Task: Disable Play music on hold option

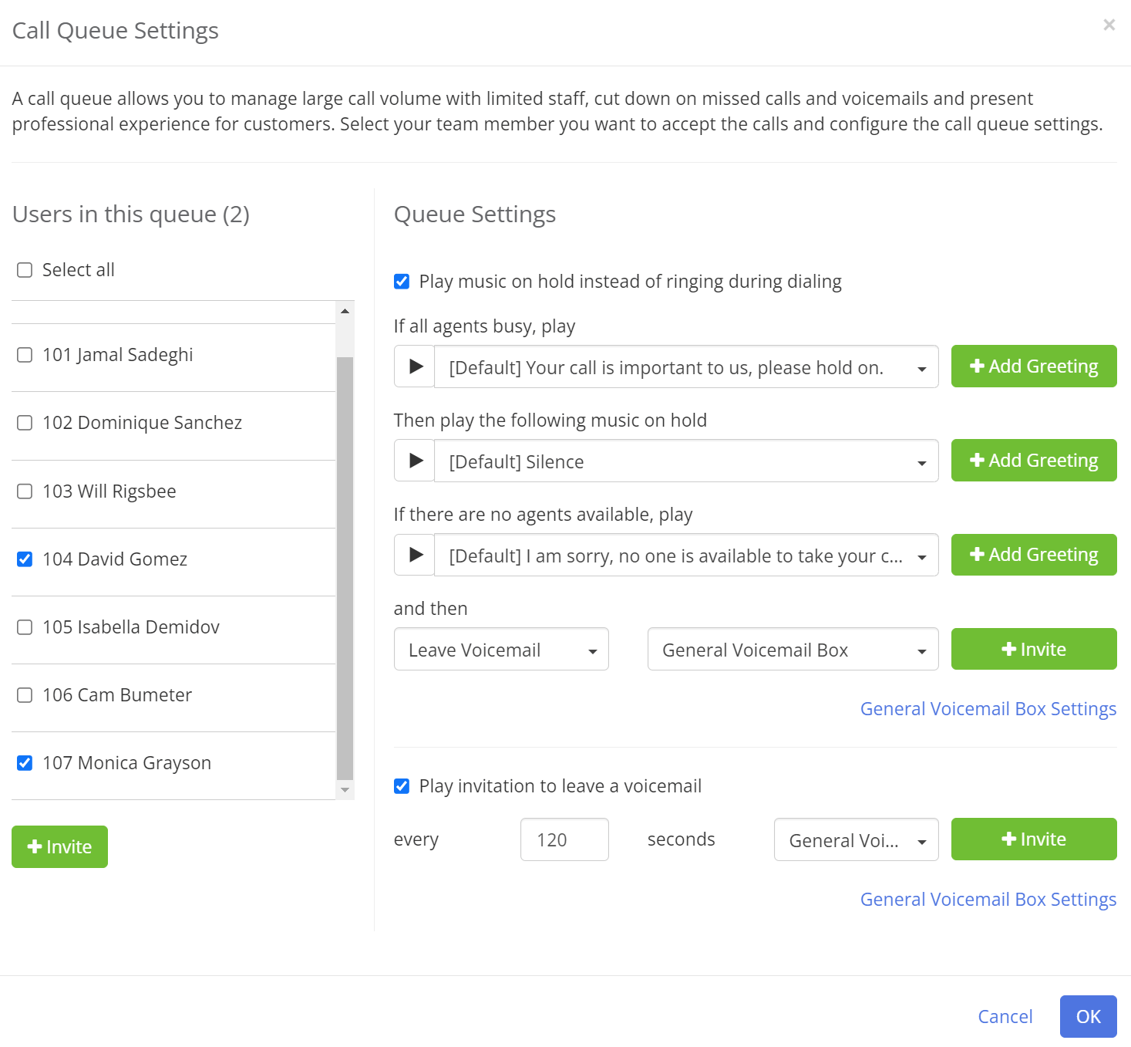Action: click(x=401, y=281)
